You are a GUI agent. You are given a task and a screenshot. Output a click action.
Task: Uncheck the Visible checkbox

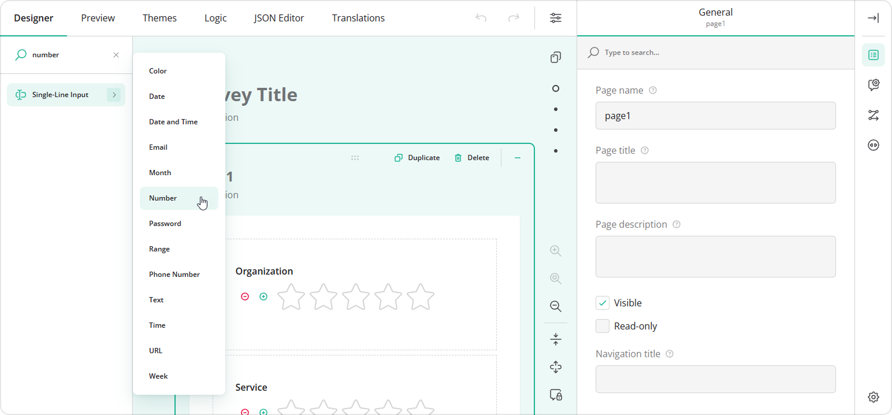pyautogui.click(x=603, y=302)
